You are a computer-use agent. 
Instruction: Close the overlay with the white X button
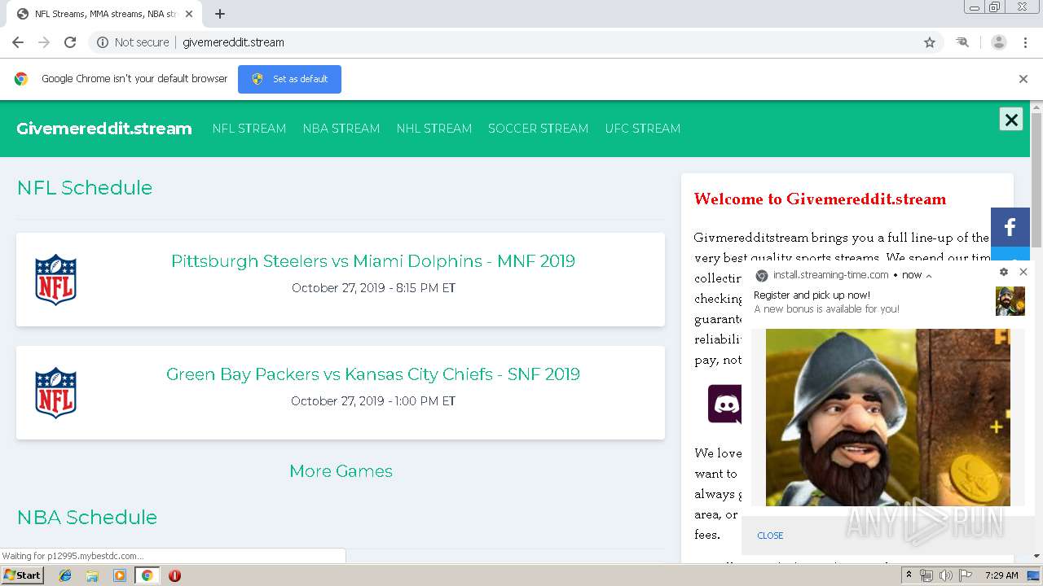pyautogui.click(x=1011, y=120)
